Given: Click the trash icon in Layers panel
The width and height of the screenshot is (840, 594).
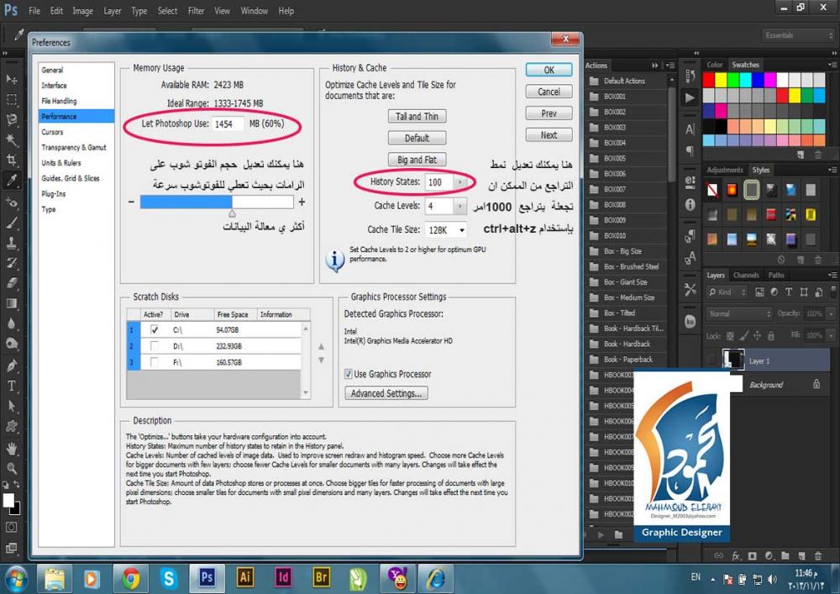Looking at the screenshot, I should click(x=818, y=555).
